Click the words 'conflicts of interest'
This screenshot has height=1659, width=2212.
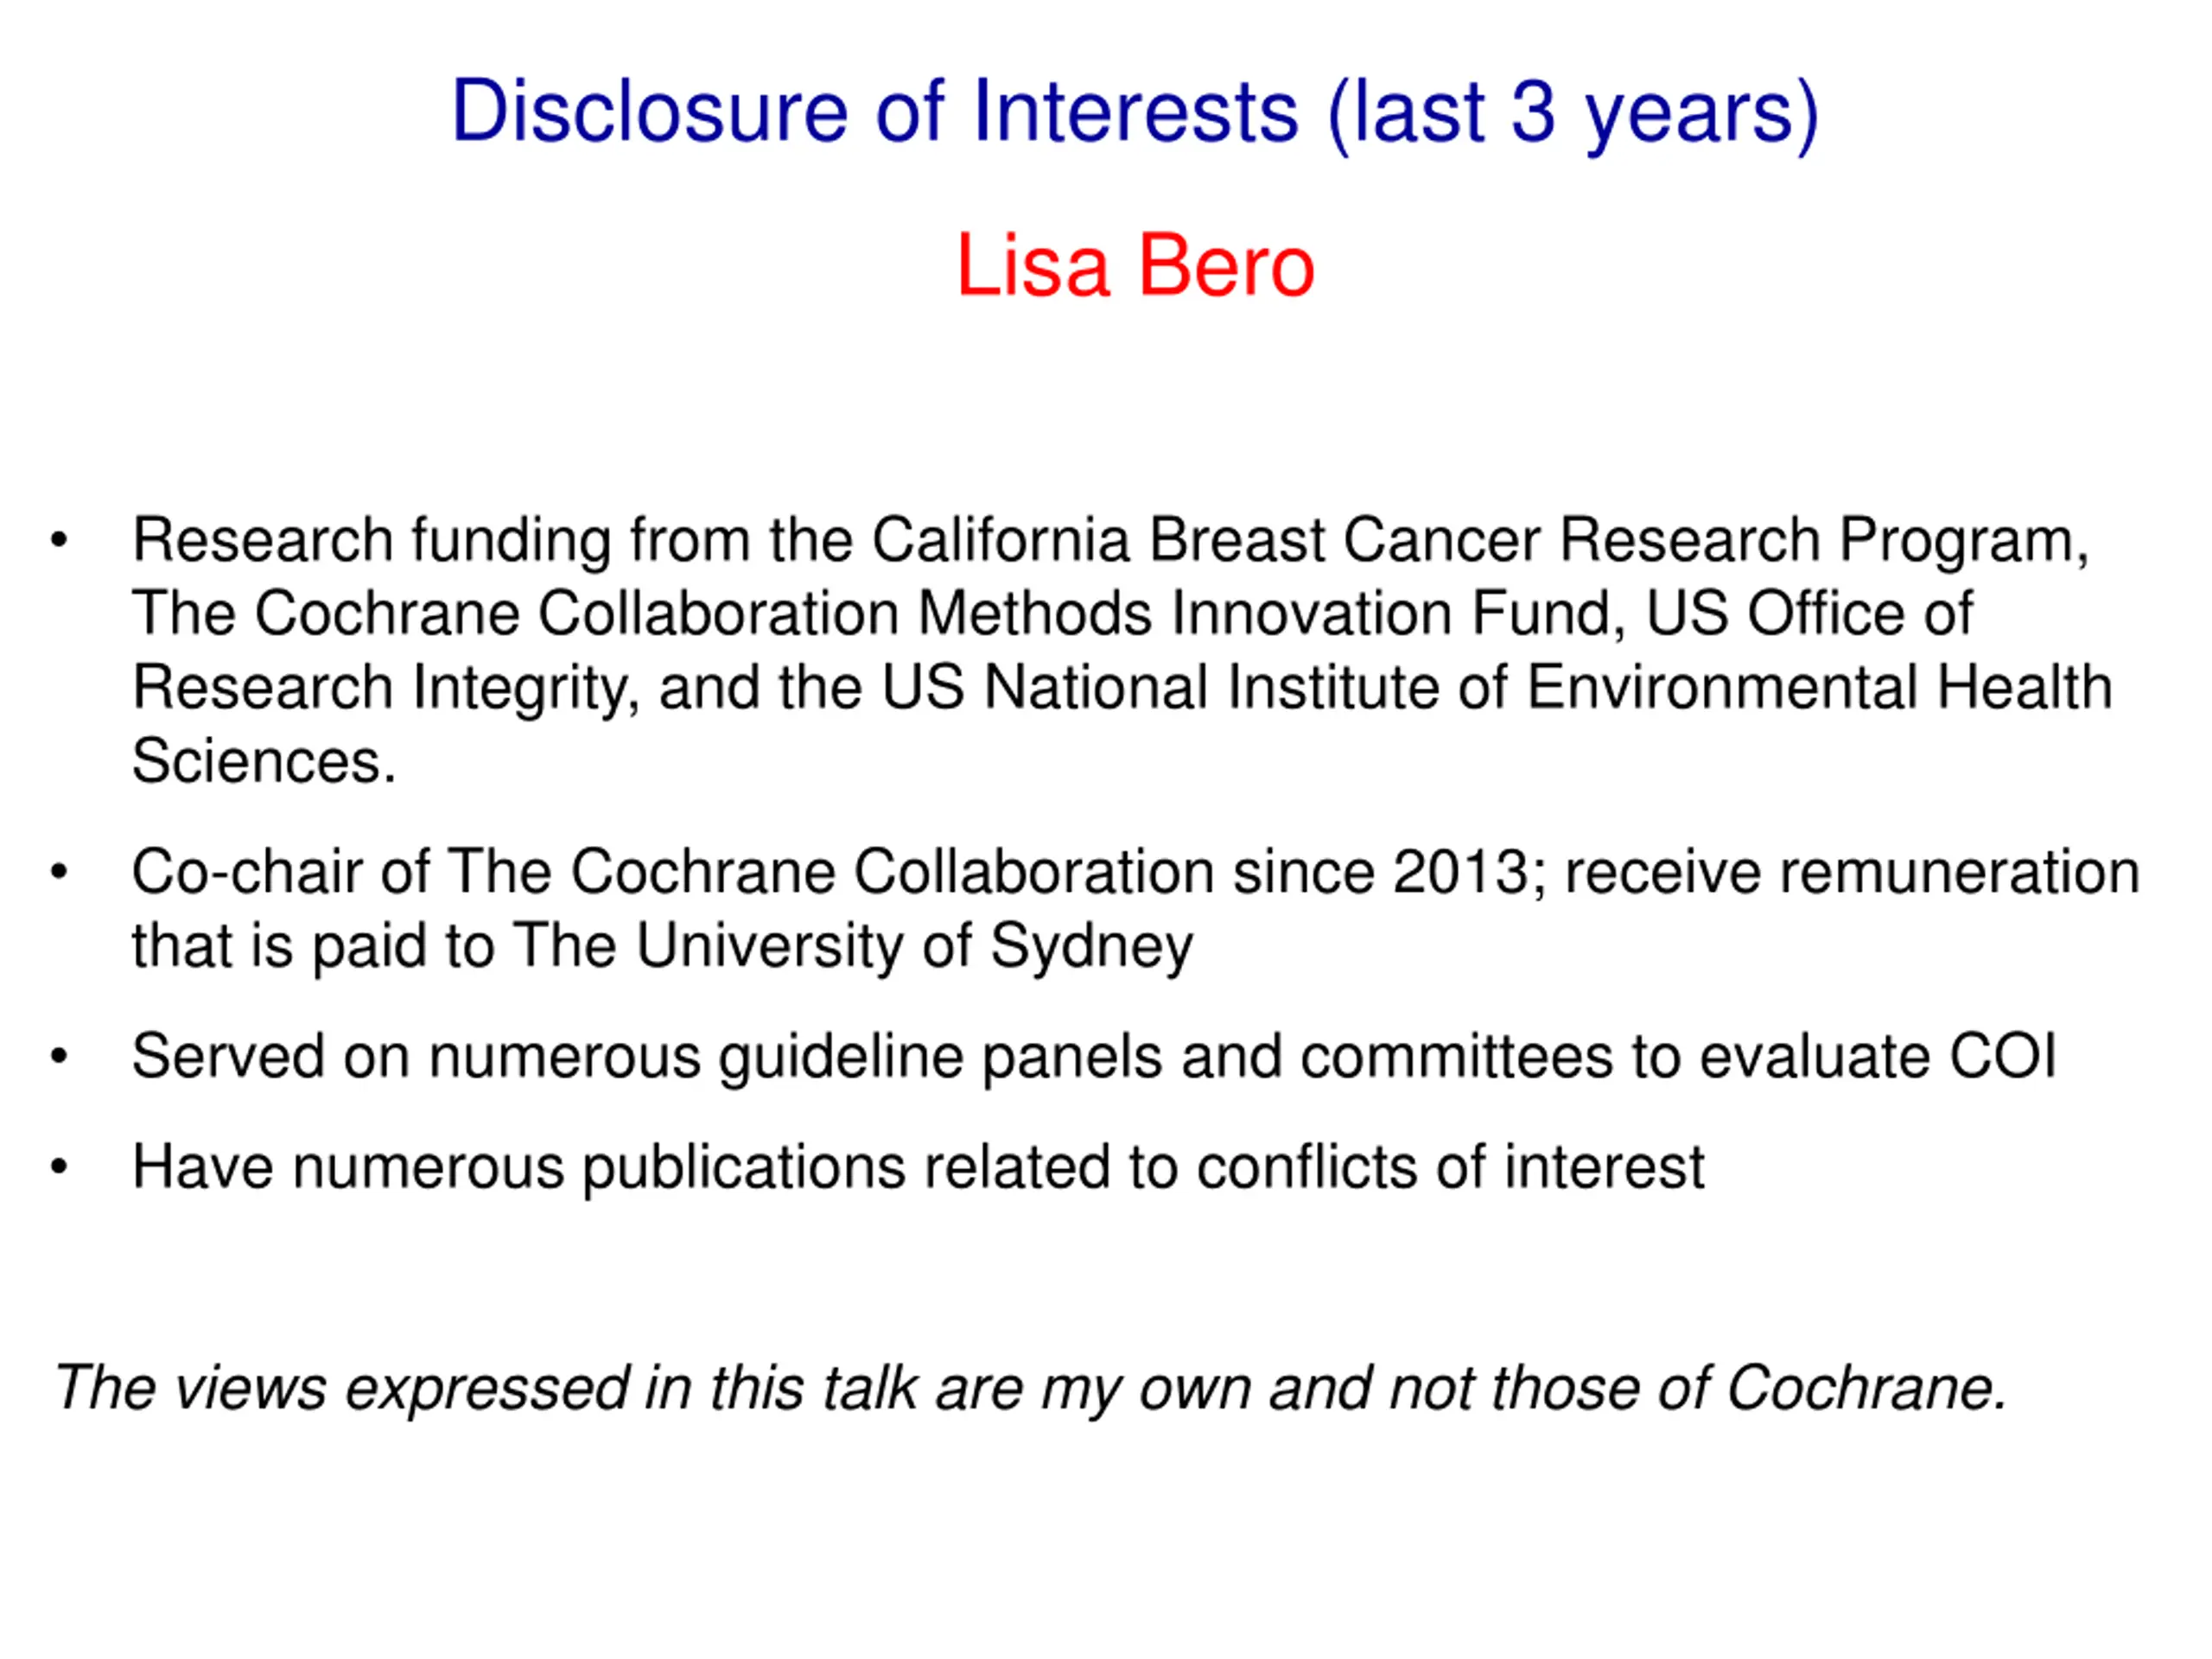pos(1450,1167)
